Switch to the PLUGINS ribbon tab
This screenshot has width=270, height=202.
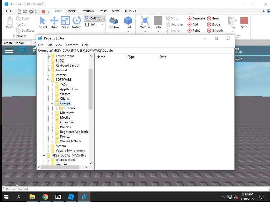pyautogui.click(x=130, y=11)
